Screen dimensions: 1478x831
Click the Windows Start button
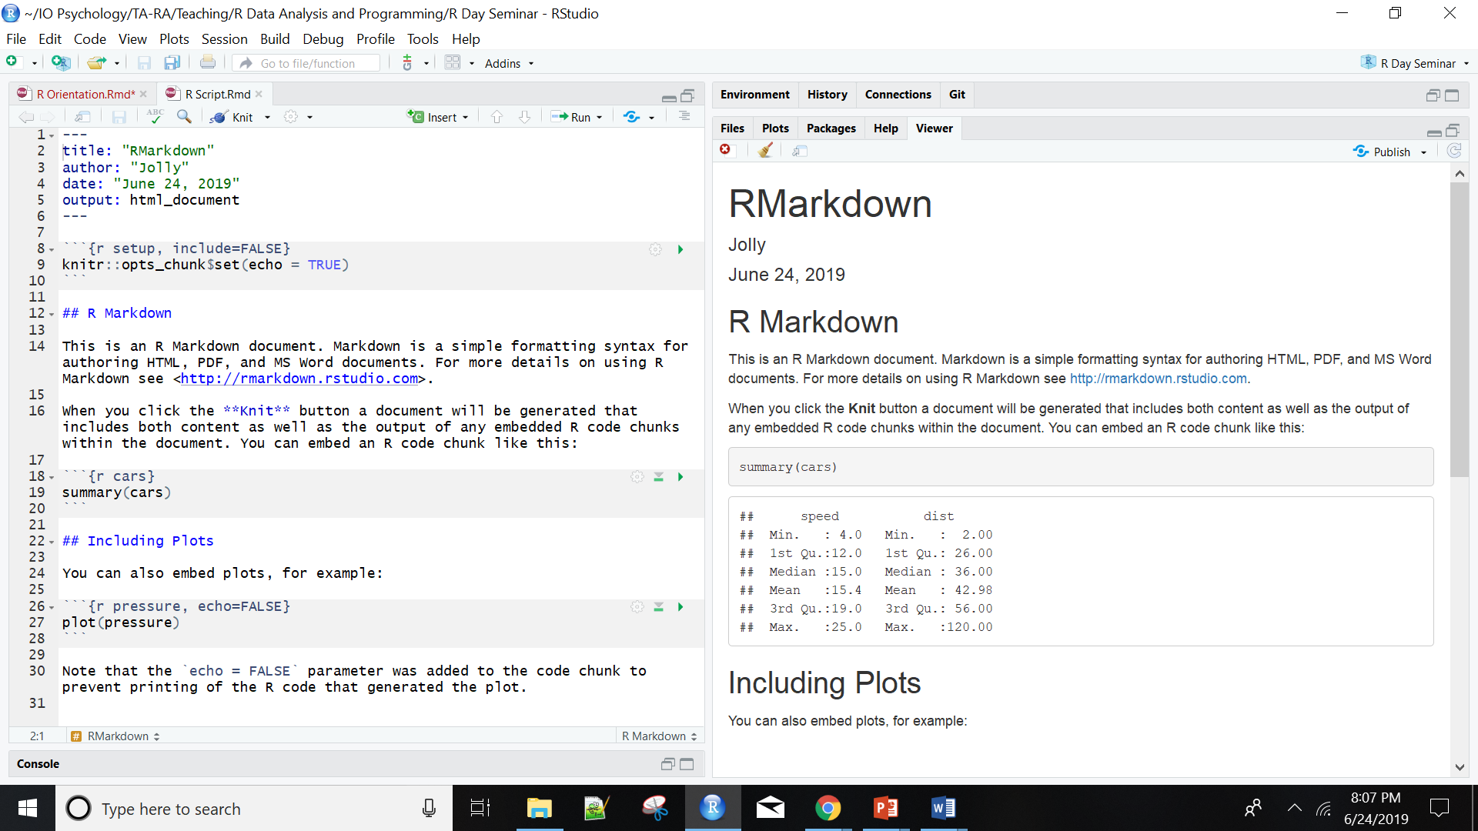click(x=27, y=808)
